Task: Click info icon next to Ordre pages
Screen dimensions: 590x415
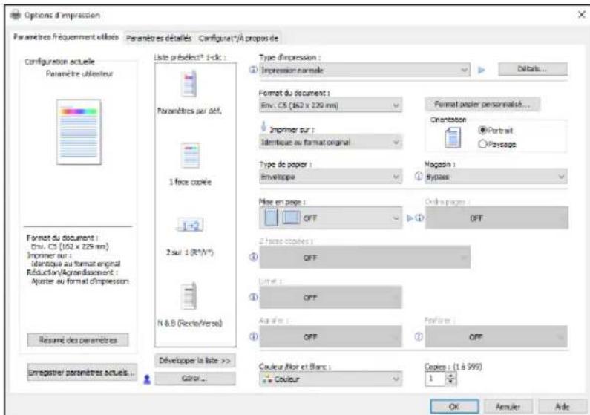Action: click(419, 218)
